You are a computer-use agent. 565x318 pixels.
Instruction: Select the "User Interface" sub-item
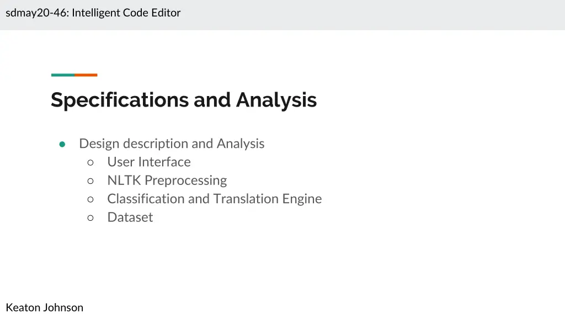[149, 162]
